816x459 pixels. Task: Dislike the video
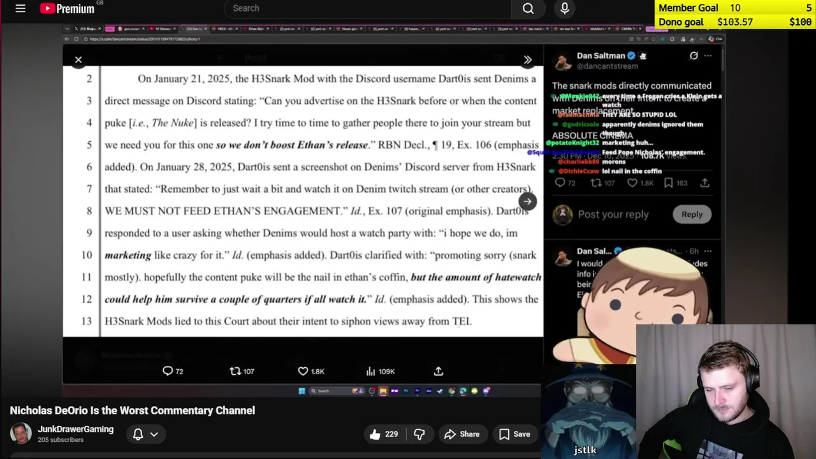[x=419, y=434]
